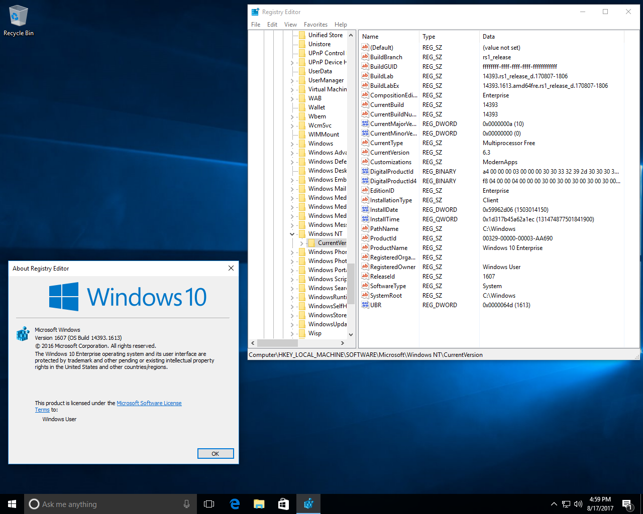The image size is (643, 514).
Task: Open the File menu in Registry Editor
Action: (256, 24)
